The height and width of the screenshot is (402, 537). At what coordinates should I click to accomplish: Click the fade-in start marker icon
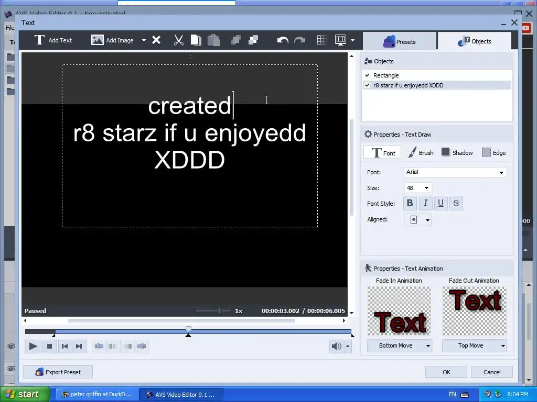point(99,347)
